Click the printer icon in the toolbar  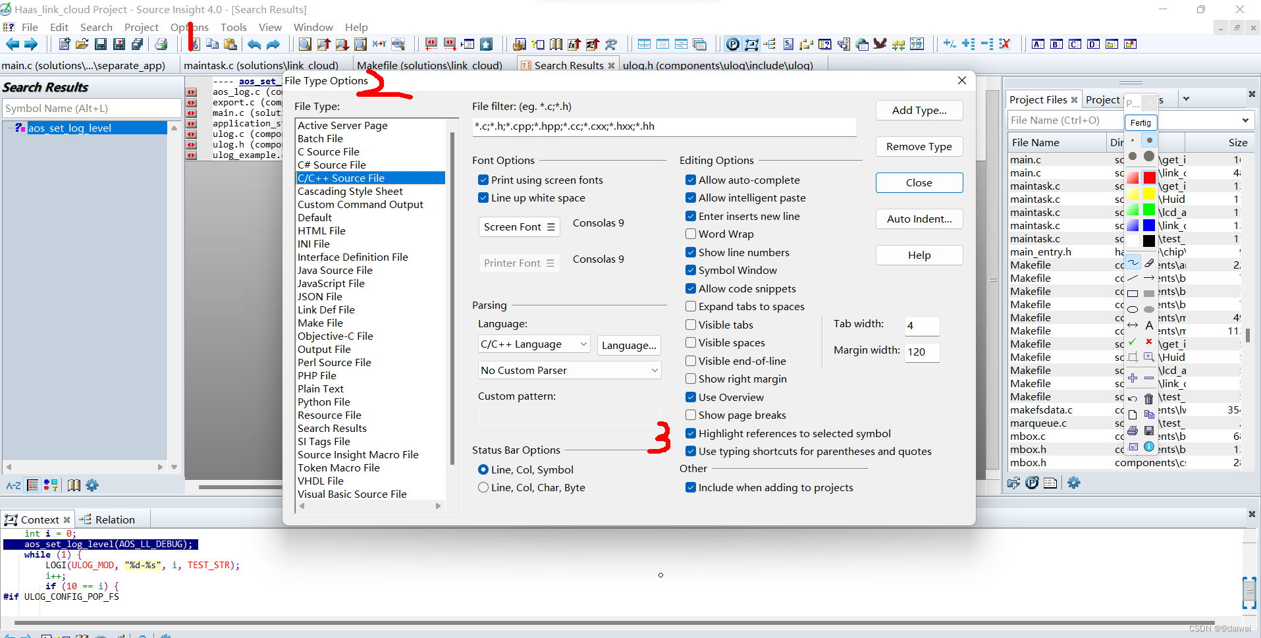click(161, 44)
